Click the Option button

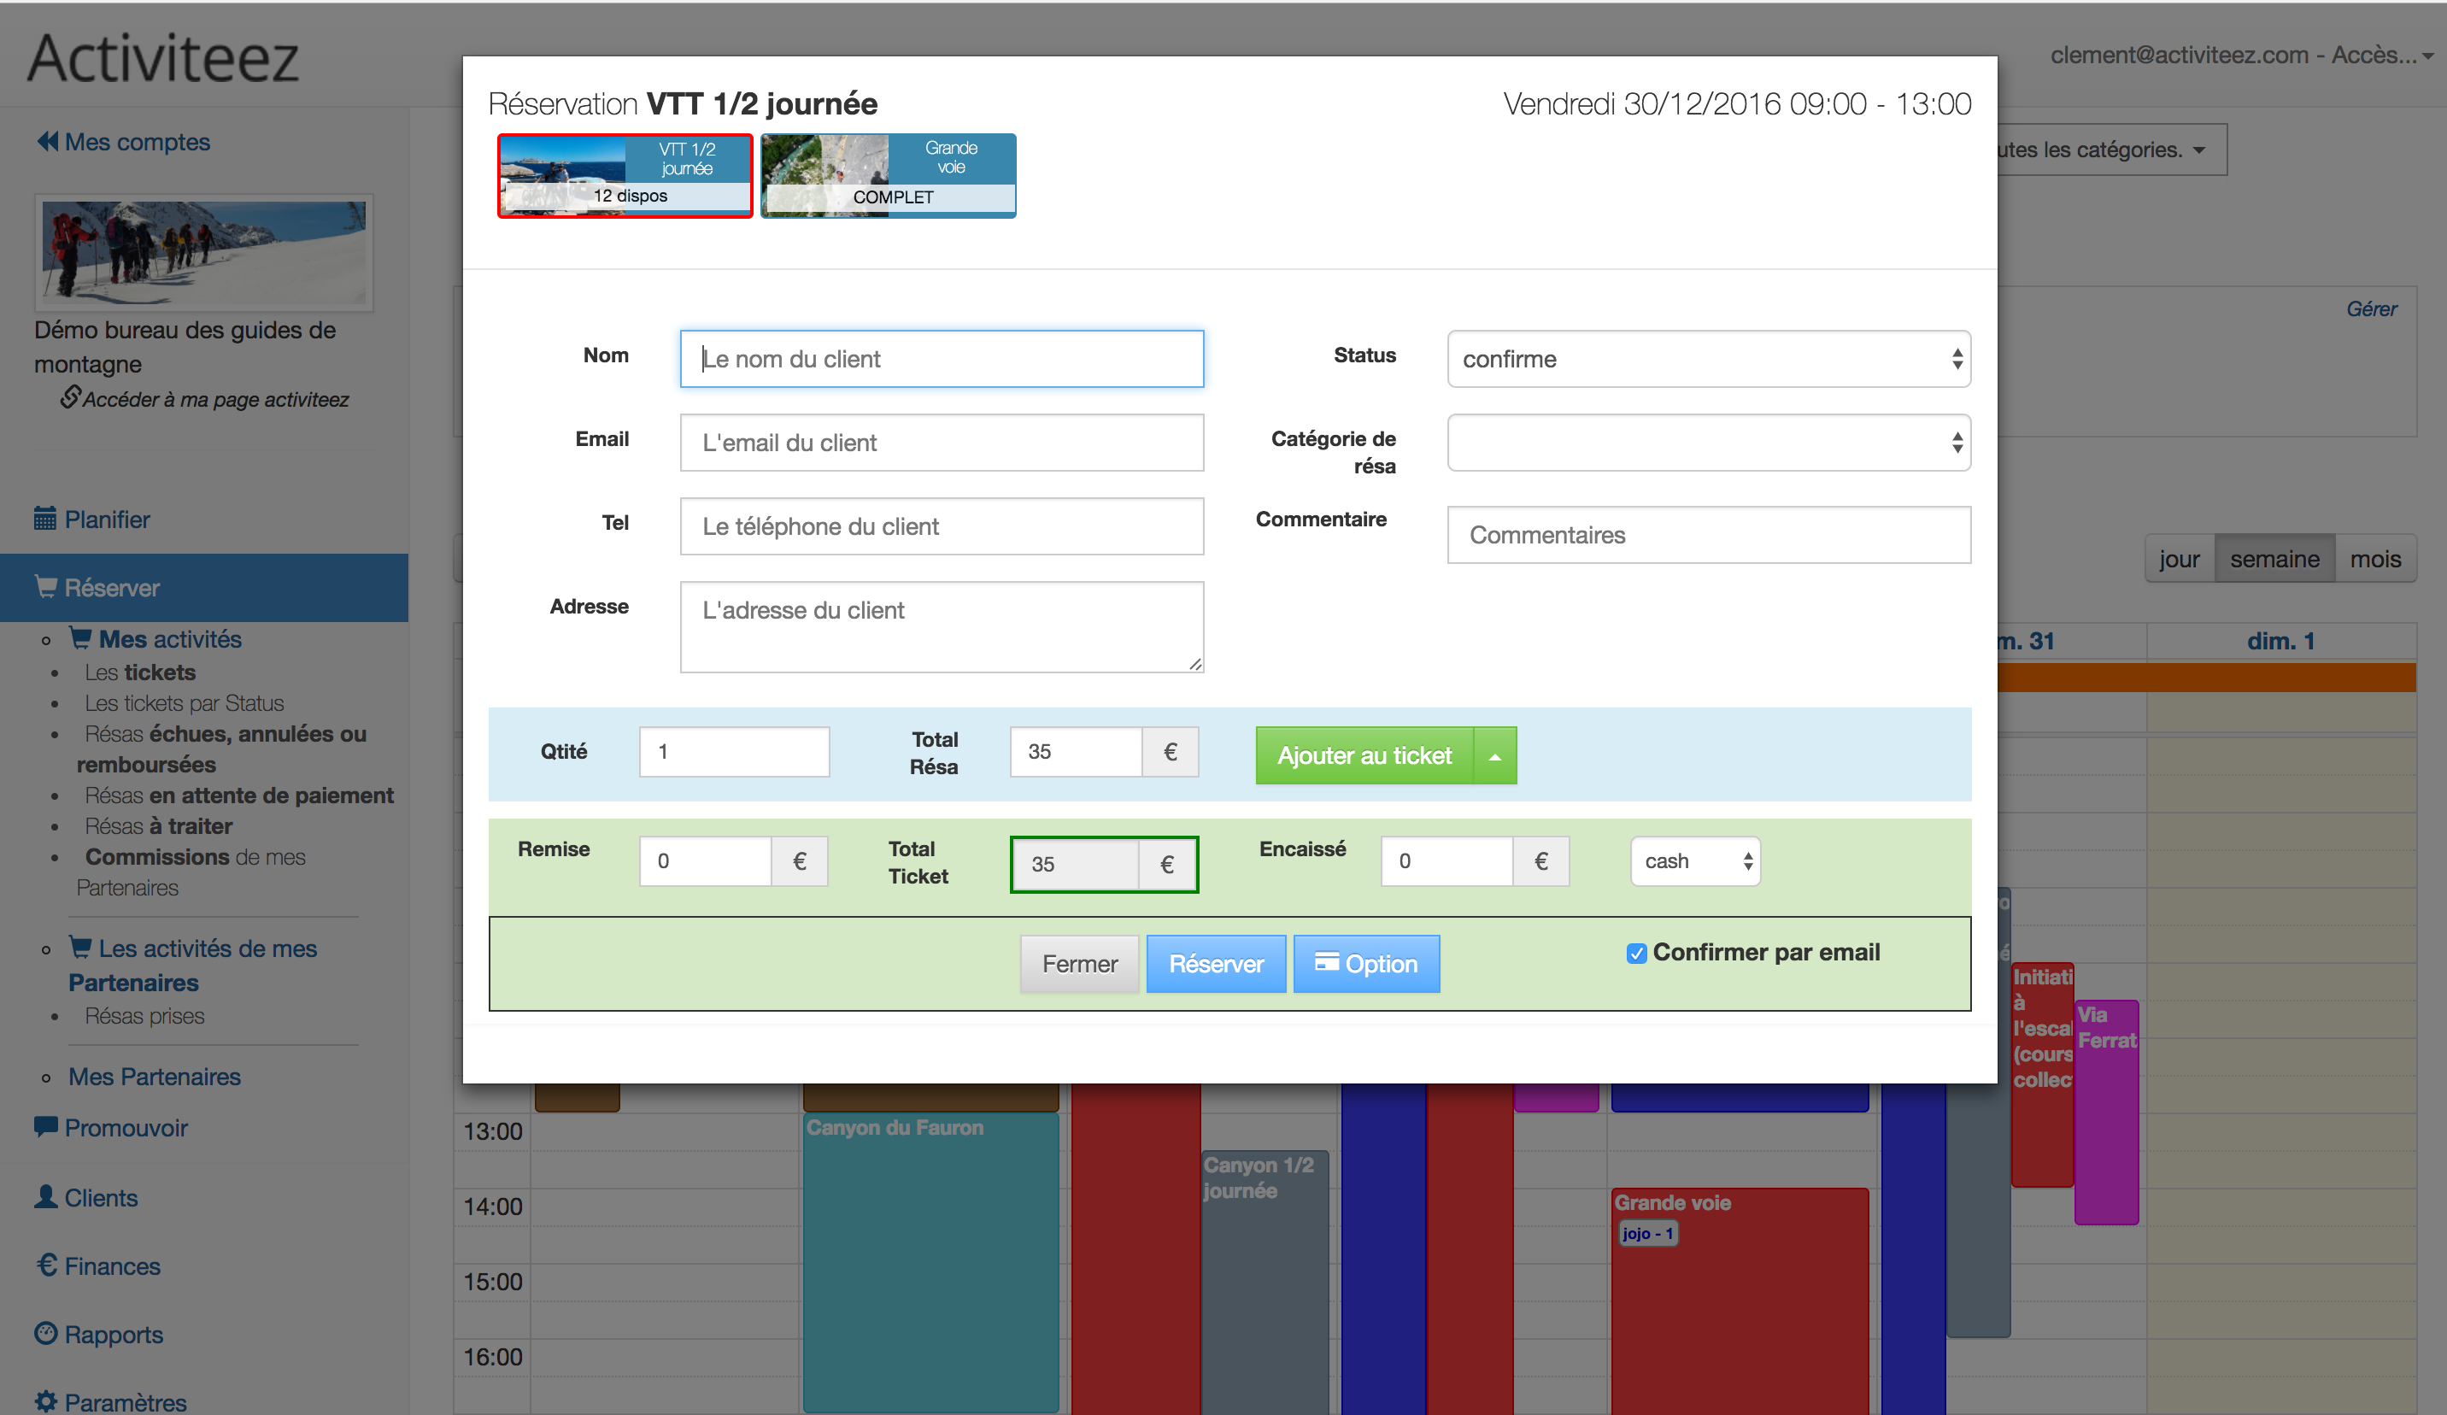coord(1366,965)
